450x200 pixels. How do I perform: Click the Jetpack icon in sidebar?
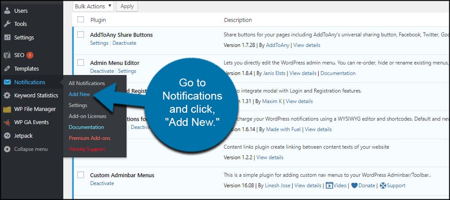pyautogui.click(x=7, y=136)
